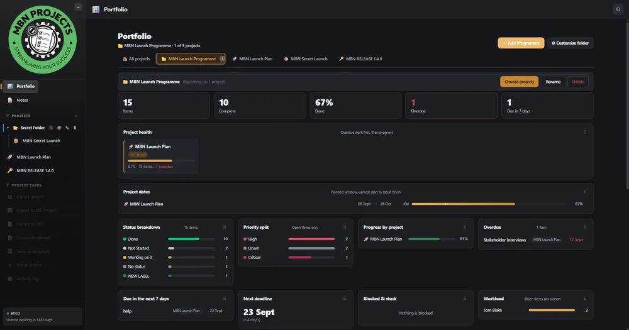Screen dimensions: 629x330
Task: Click the Automations lightning icon
Action: pos(10,265)
